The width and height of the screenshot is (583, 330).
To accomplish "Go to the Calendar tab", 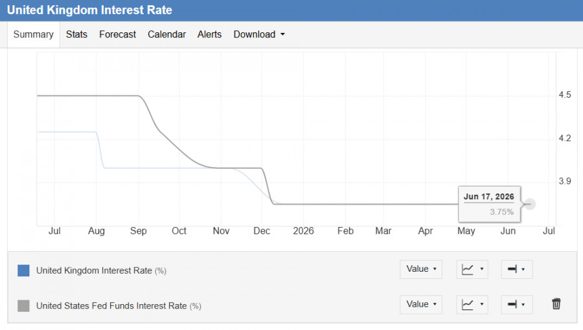I will (166, 34).
